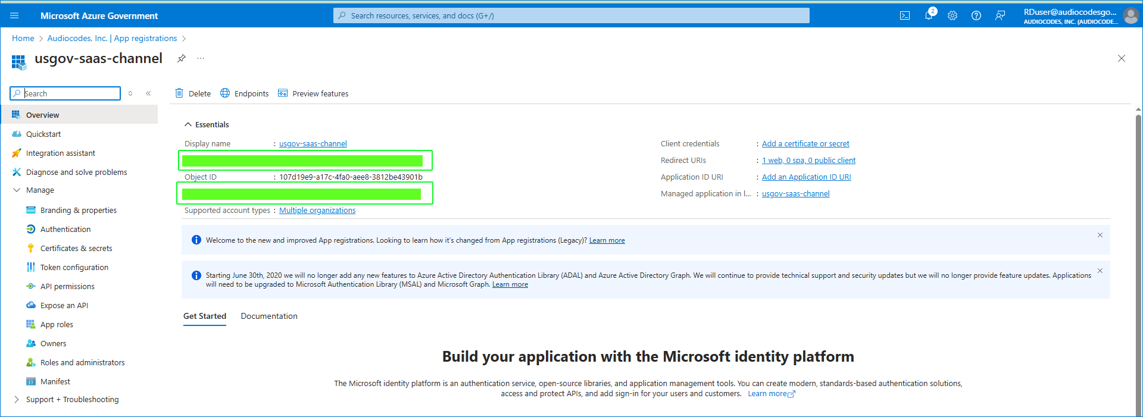Click the Endpoints globe icon
Viewport: 1143px width, 417px height.
pyautogui.click(x=225, y=93)
